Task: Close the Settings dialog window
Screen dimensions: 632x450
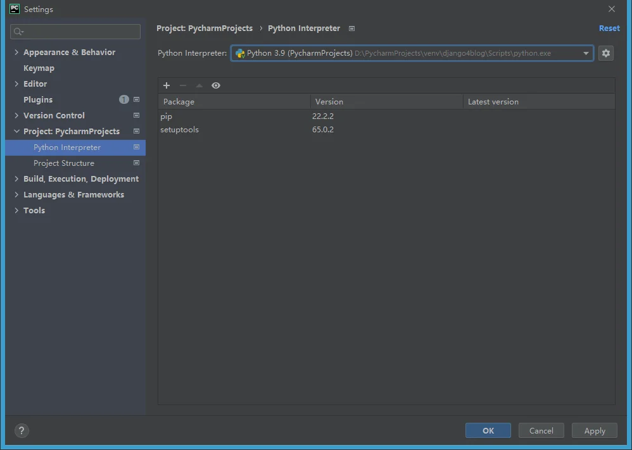Action: click(612, 9)
